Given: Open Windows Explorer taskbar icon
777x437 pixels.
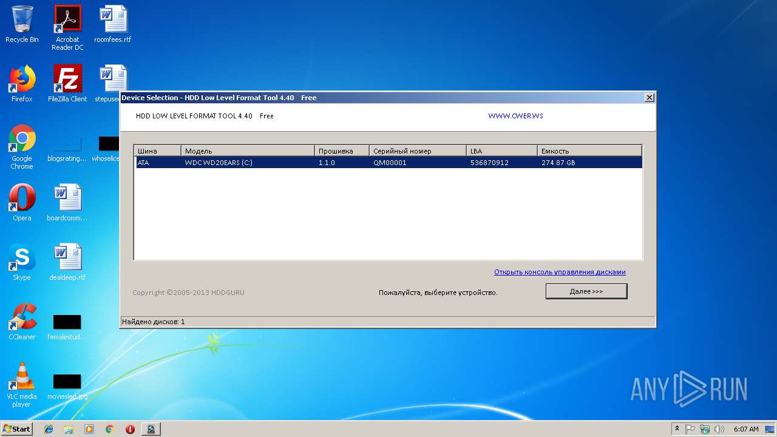Looking at the screenshot, I should tap(69, 429).
